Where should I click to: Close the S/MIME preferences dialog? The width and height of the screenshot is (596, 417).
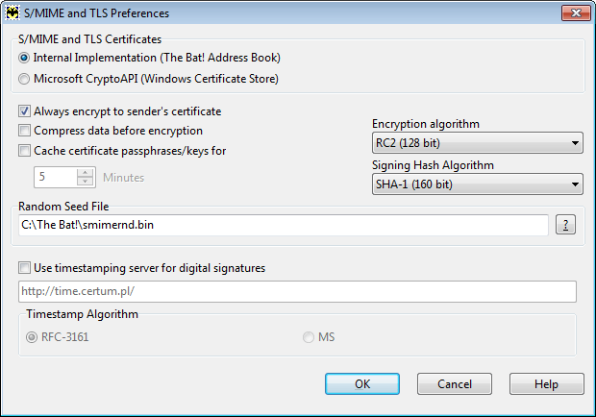[x=576, y=12]
